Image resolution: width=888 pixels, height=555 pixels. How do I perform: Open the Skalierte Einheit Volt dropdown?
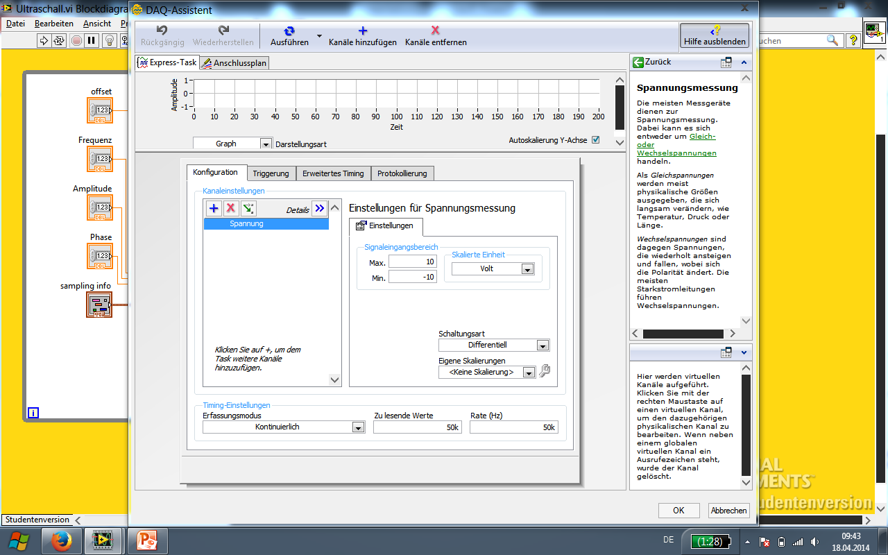click(527, 269)
